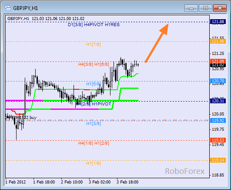Click the 120.05 price scale value
The image size is (231, 190).
218,114
